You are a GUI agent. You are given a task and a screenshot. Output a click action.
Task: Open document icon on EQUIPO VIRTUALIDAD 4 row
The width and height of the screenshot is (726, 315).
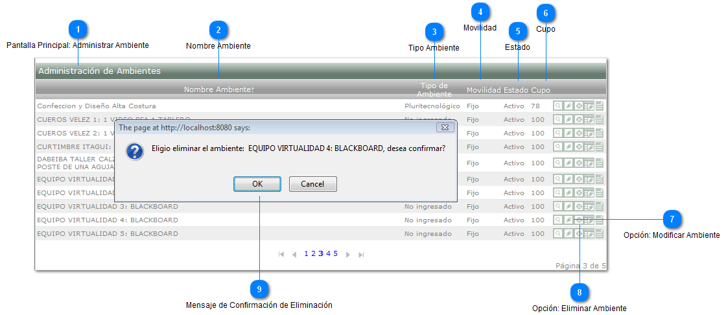pos(599,220)
